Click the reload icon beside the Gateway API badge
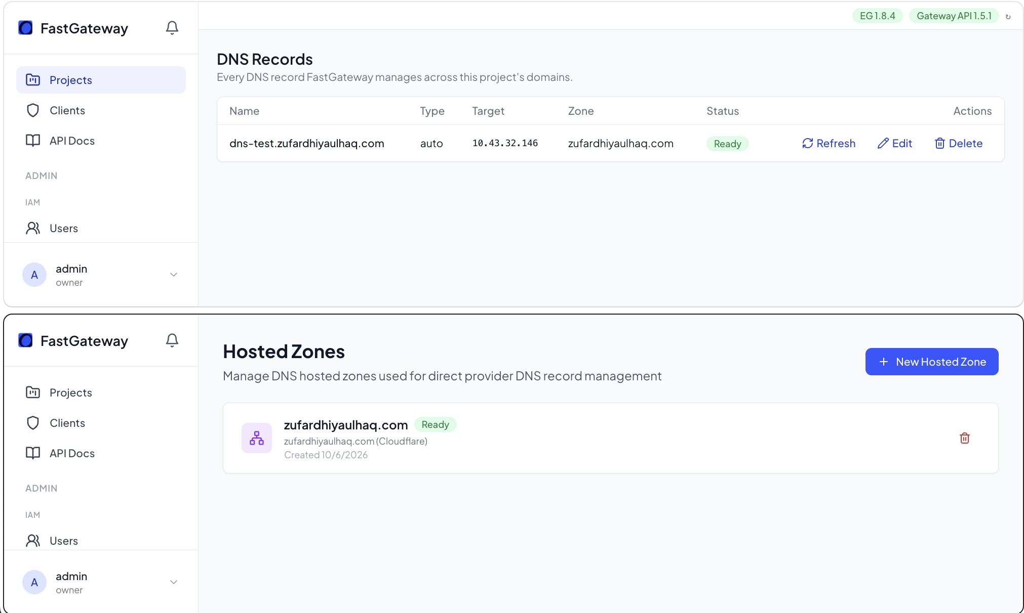The image size is (1024, 613). coord(1008,16)
